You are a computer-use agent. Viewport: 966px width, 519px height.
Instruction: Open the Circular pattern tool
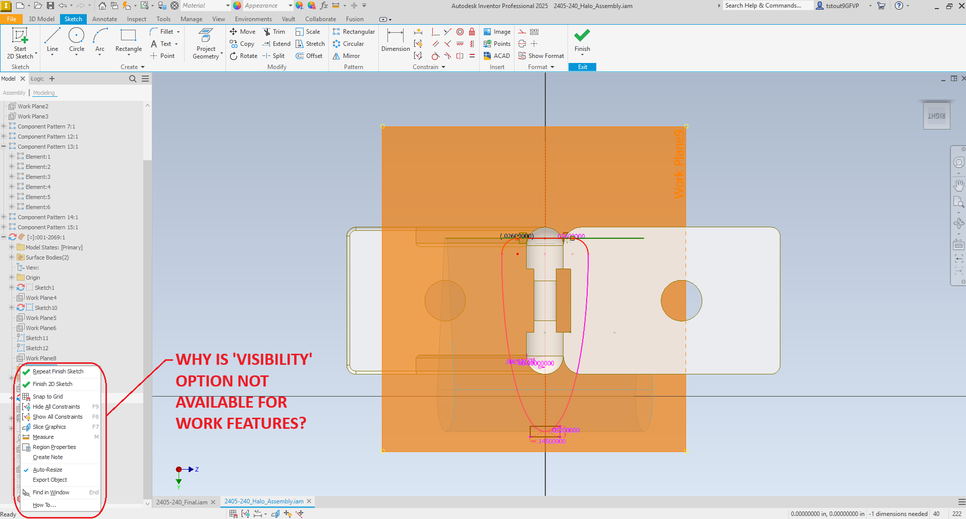348,44
